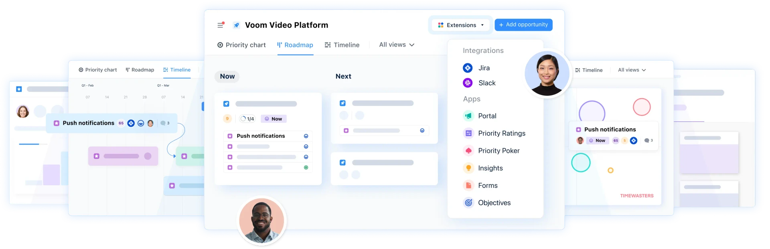Switch to the Priority chart tab
This screenshot has height=249, width=770.
pyautogui.click(x=241, y=45)
